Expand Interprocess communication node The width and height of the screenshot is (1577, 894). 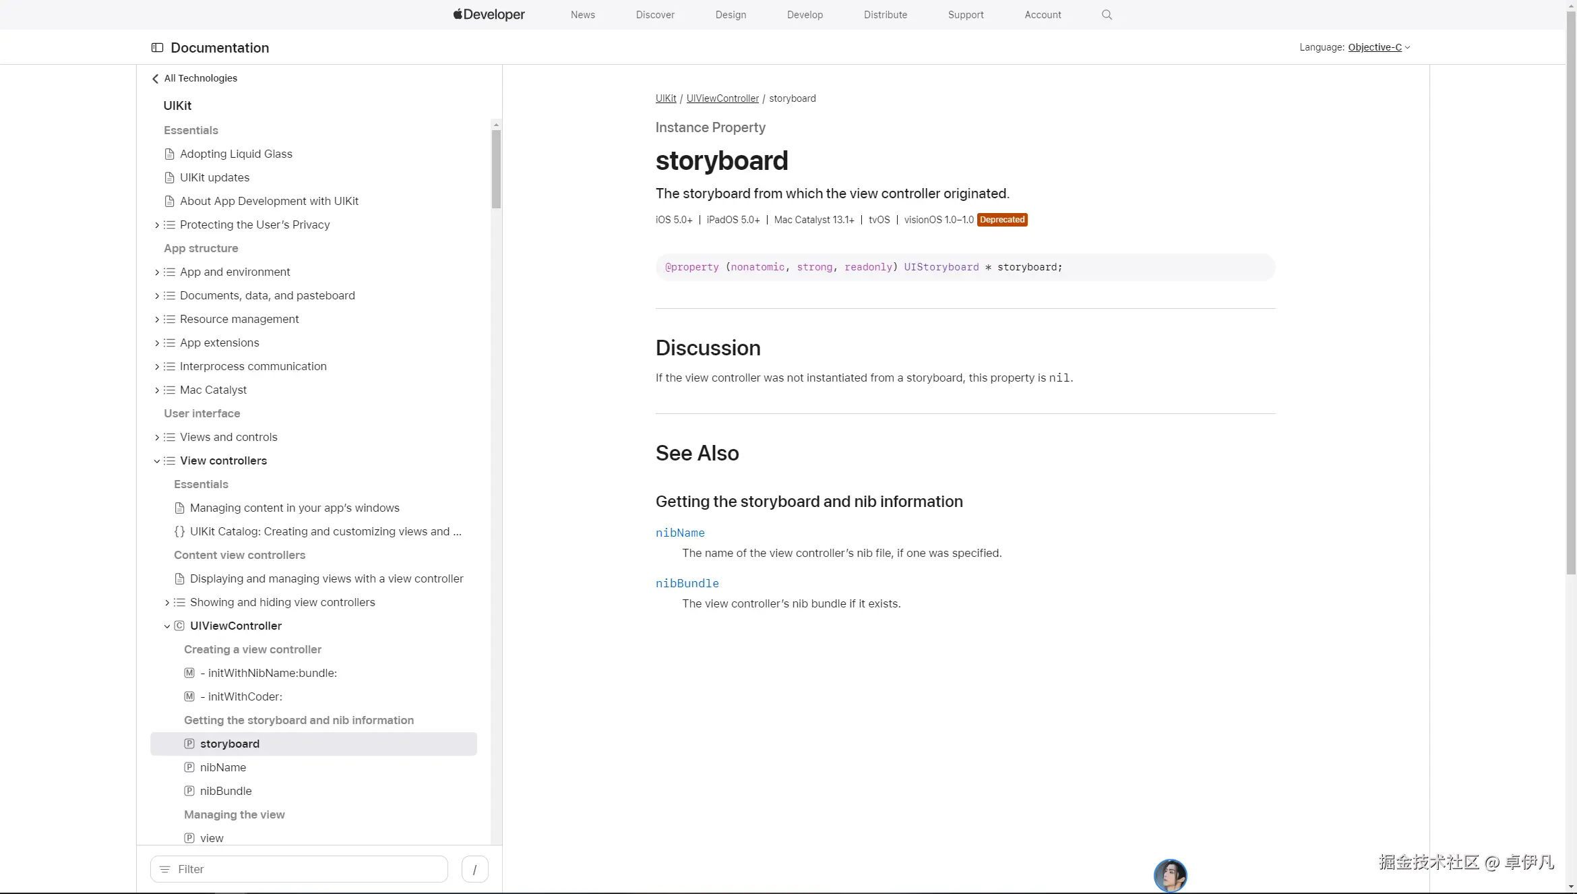pyautogui.click(x=157, y=366)
